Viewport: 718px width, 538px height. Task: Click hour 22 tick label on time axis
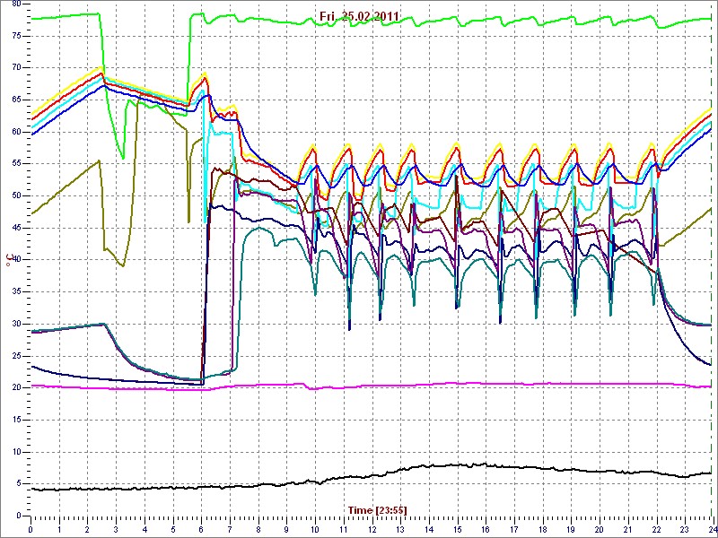point(656,530)
